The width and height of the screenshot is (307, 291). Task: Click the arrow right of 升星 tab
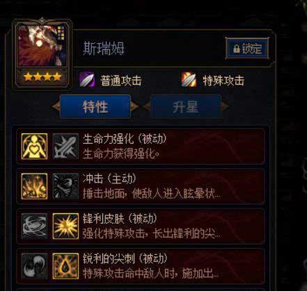226,107
